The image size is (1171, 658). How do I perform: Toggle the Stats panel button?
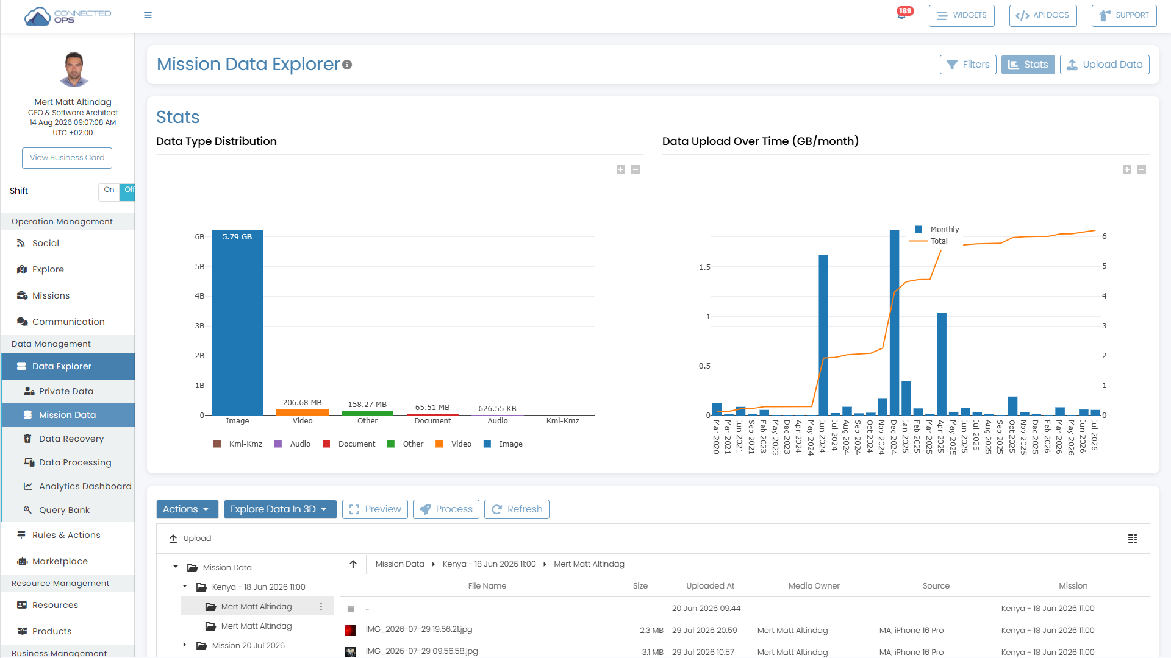point(1028,65)
